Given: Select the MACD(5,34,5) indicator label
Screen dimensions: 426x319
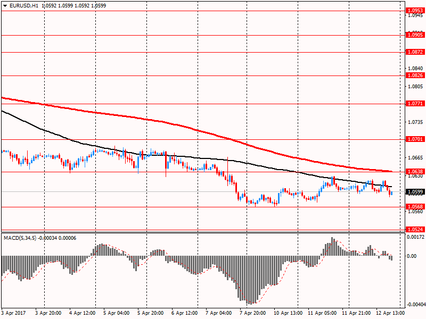Looking at the screenshot, I should (20, 238).
